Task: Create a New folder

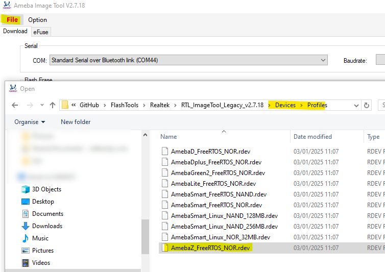Action: coord(76,122)
